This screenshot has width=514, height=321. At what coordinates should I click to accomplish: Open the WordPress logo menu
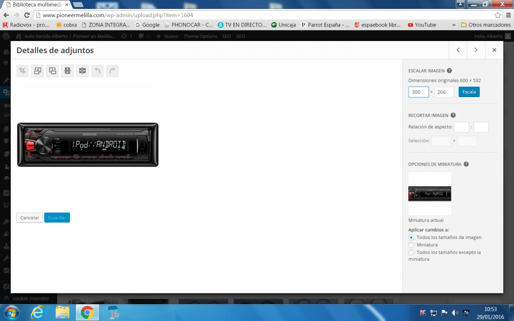point(6,36)
